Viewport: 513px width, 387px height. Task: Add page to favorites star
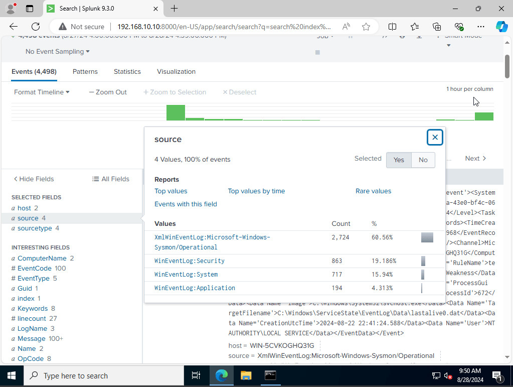pos(366,27)
